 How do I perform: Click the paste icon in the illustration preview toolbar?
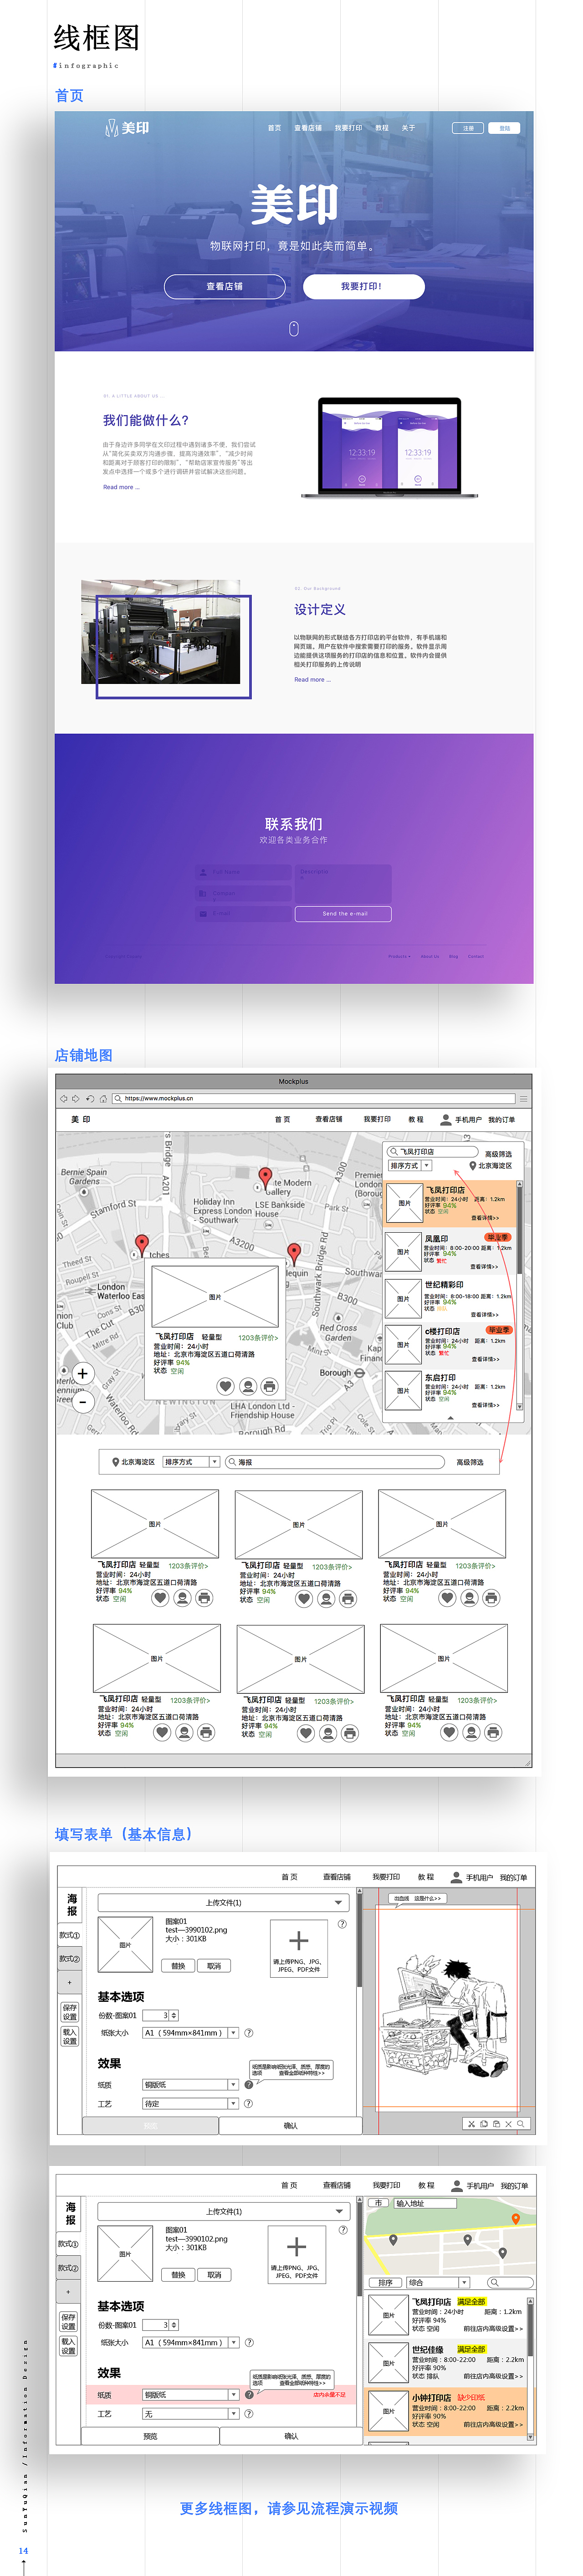coord(496,2123)
